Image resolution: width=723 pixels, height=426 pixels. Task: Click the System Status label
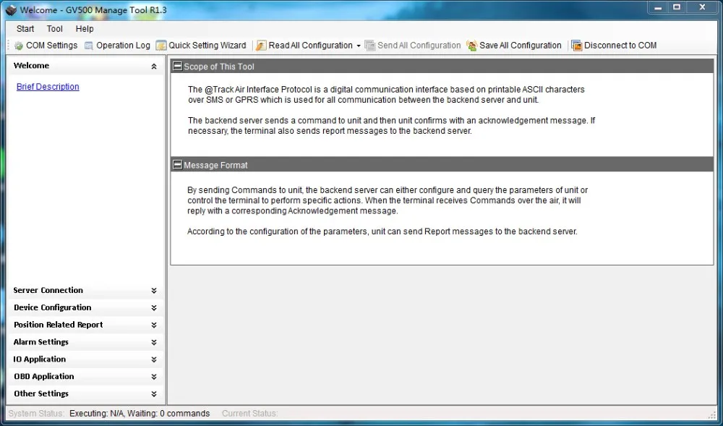pyautogui.click(x=36, y=414)
